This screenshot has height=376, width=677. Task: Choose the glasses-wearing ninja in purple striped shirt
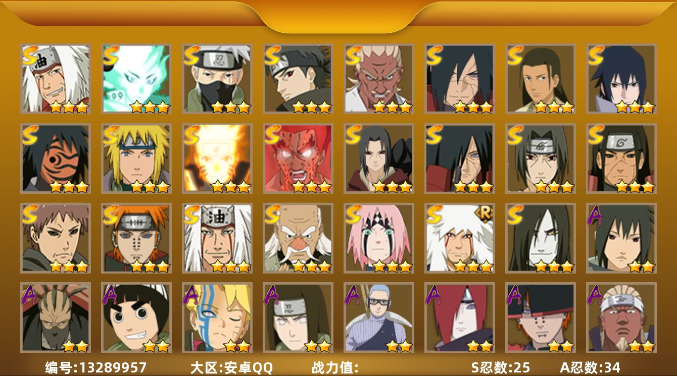coord(378,317)
